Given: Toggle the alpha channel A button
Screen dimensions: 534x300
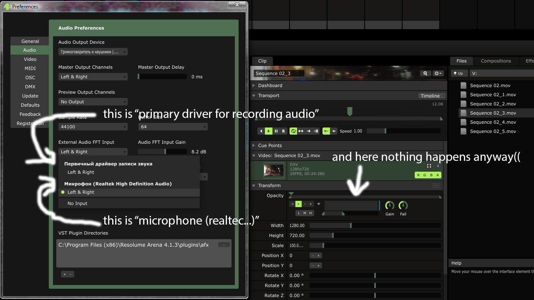Looking at the screenshot, I should coord(437,175).
